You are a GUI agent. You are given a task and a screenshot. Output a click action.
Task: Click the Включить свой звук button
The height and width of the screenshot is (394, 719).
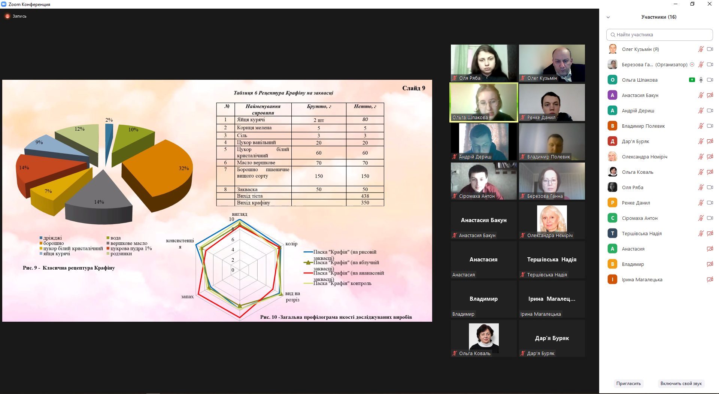(x=681, y=384)
